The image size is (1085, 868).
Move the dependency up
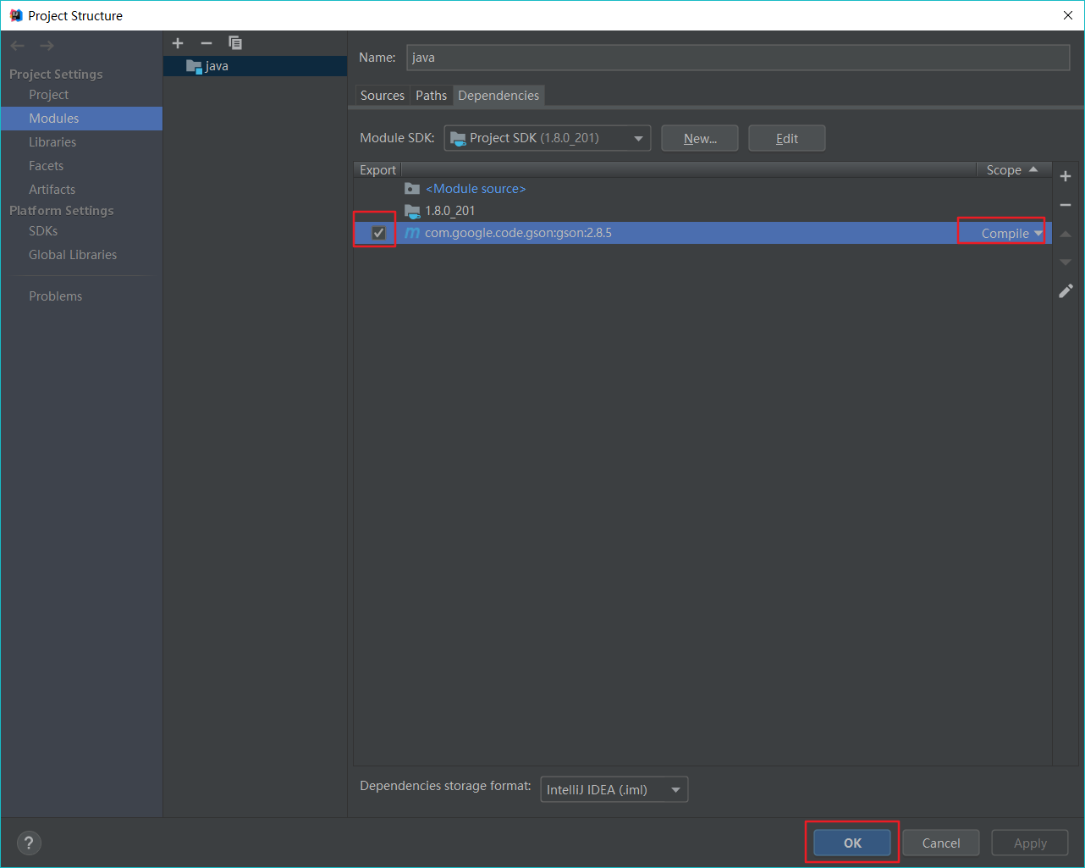(1066, 234)
